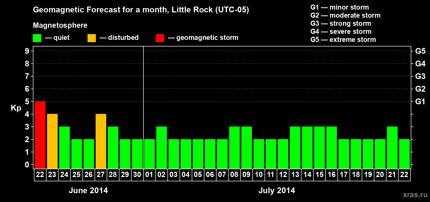The width and height of the screenshot is (430, 202).
Task: Click the 'G5' right axis label
Action: coord(420,51)
